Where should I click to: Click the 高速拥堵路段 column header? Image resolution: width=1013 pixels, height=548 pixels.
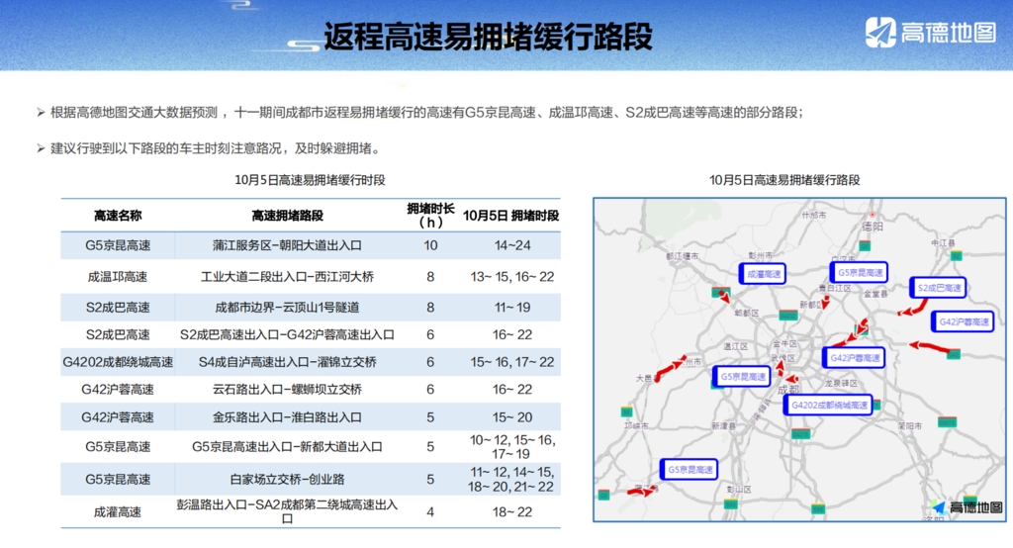(287, 216)
